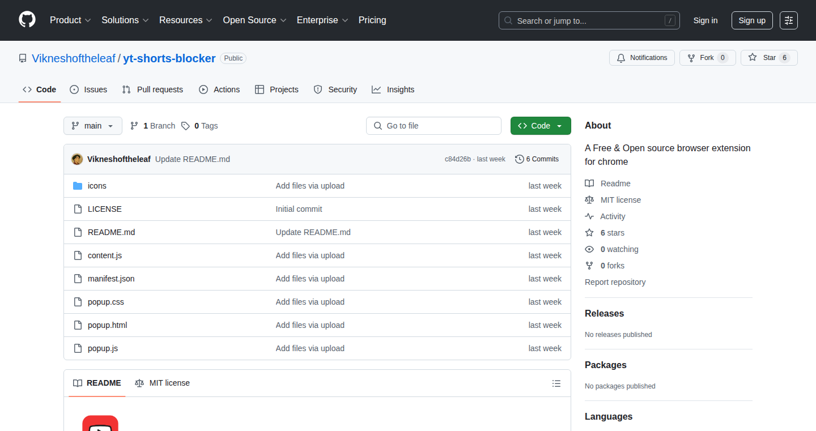View the 6 Commits history
The width and height of the screenshot is (816, 431).
(x=537, y=159)
